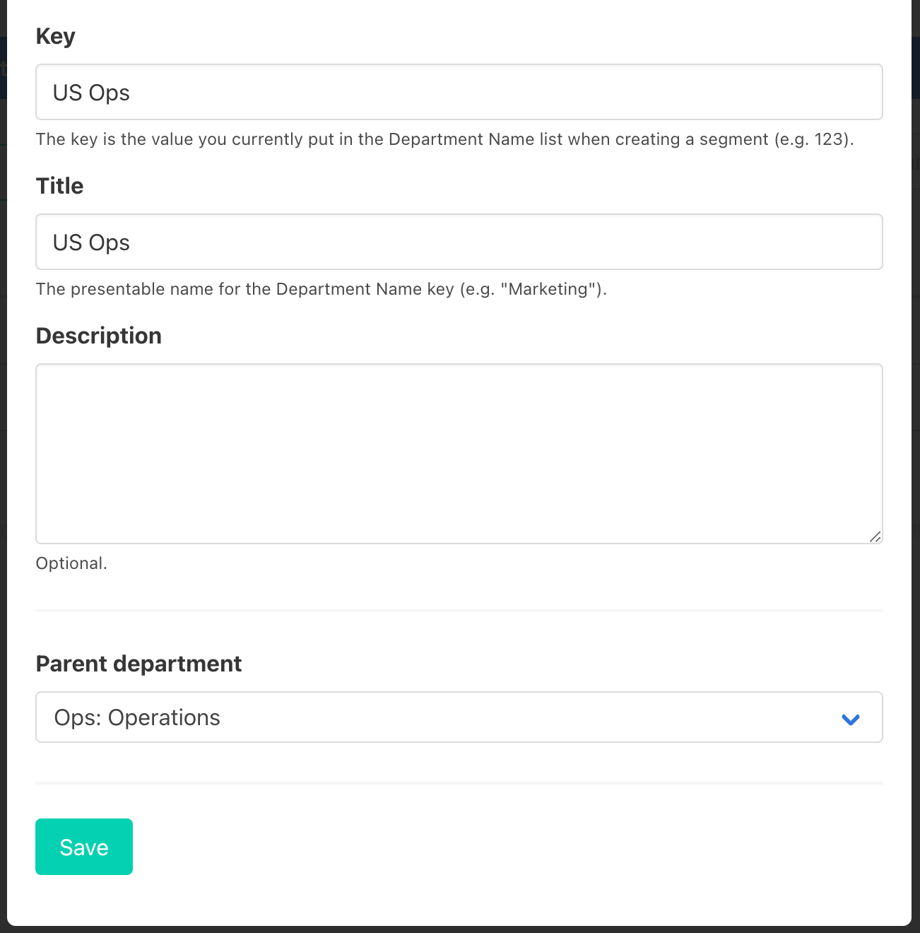Click the bold Title label
This screenshot has height=933, width=920.
(60, 186)
